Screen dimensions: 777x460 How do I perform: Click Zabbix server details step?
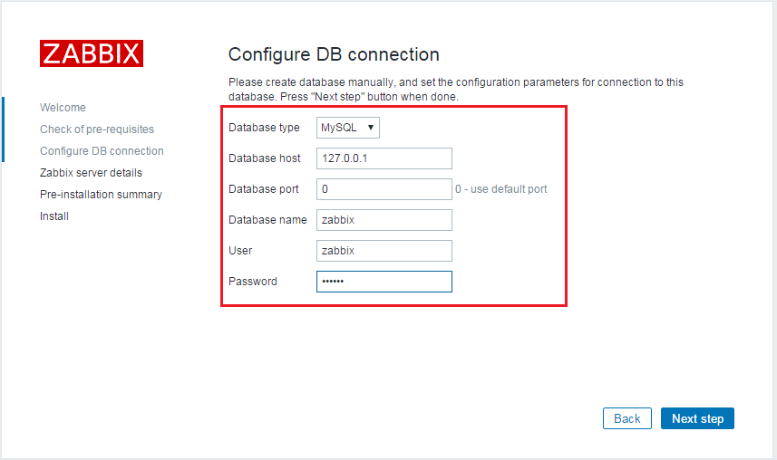[x=91, y=173]
